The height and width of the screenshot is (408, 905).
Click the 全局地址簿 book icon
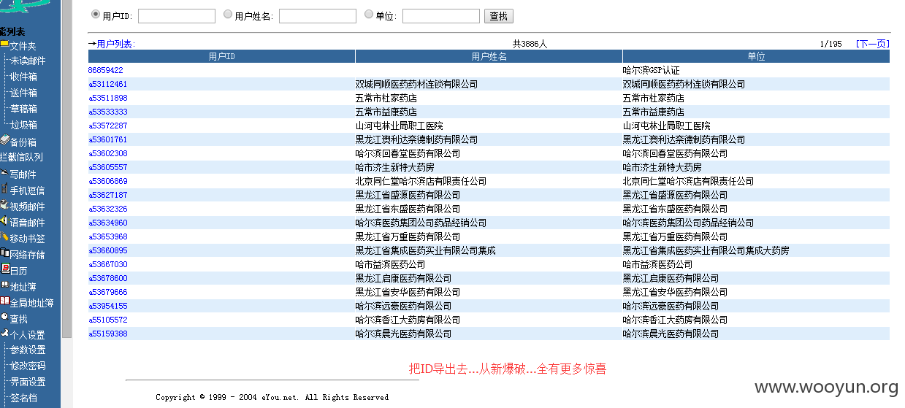(4, 301)
